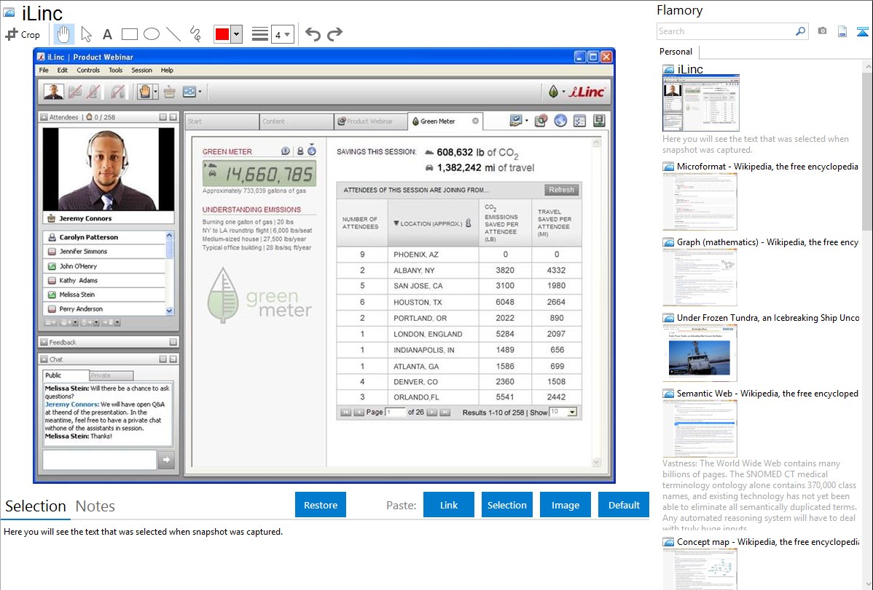Click the chat message input box

pos(100,460)
